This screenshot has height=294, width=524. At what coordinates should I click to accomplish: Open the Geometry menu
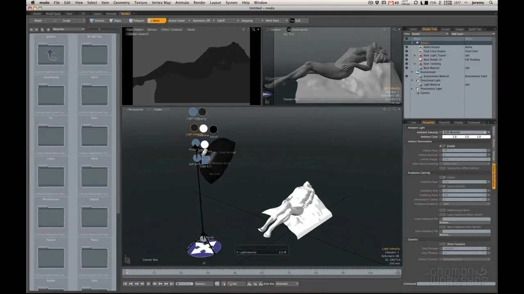pos(122,3)
